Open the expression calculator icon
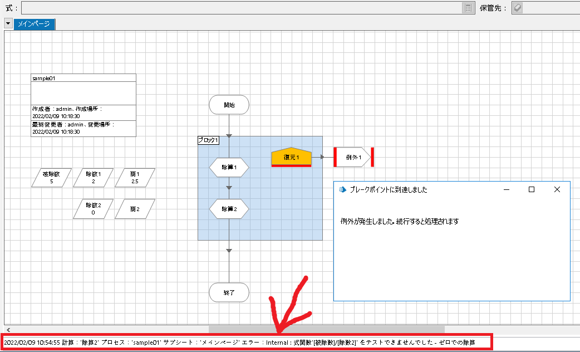Image resolution: width=580 pixels, height=352 pixels. point(468,8)
